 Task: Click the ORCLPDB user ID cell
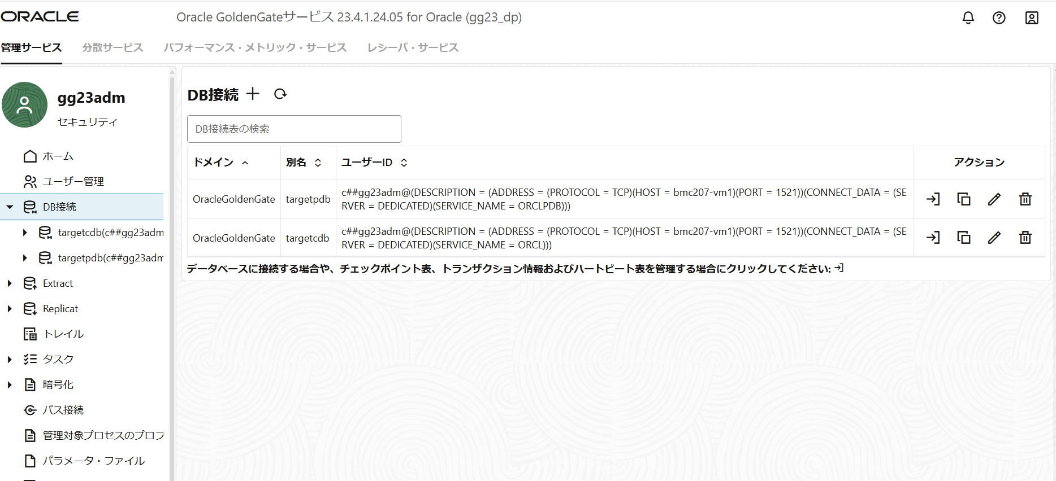624,199
